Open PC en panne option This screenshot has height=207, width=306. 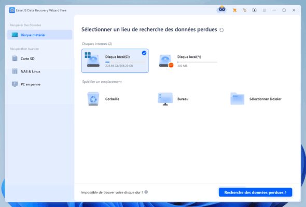[x=40, y=84]
